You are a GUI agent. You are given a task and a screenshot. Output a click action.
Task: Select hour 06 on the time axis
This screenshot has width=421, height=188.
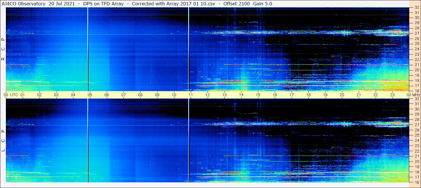[x=107, y=95]
